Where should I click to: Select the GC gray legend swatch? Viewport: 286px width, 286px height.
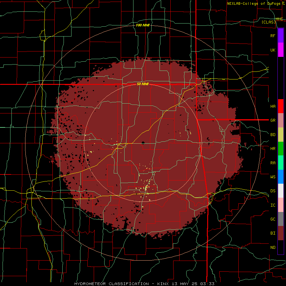(x=281, y=219)
